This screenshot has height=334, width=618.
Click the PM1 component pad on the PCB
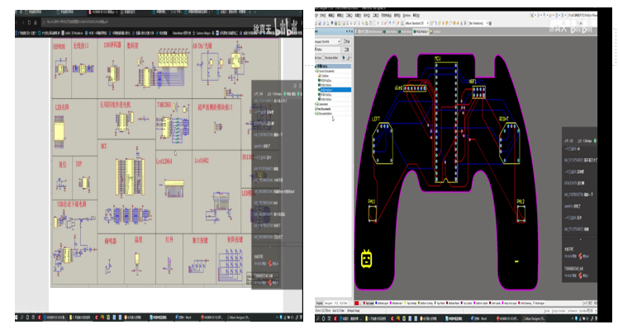372,214
